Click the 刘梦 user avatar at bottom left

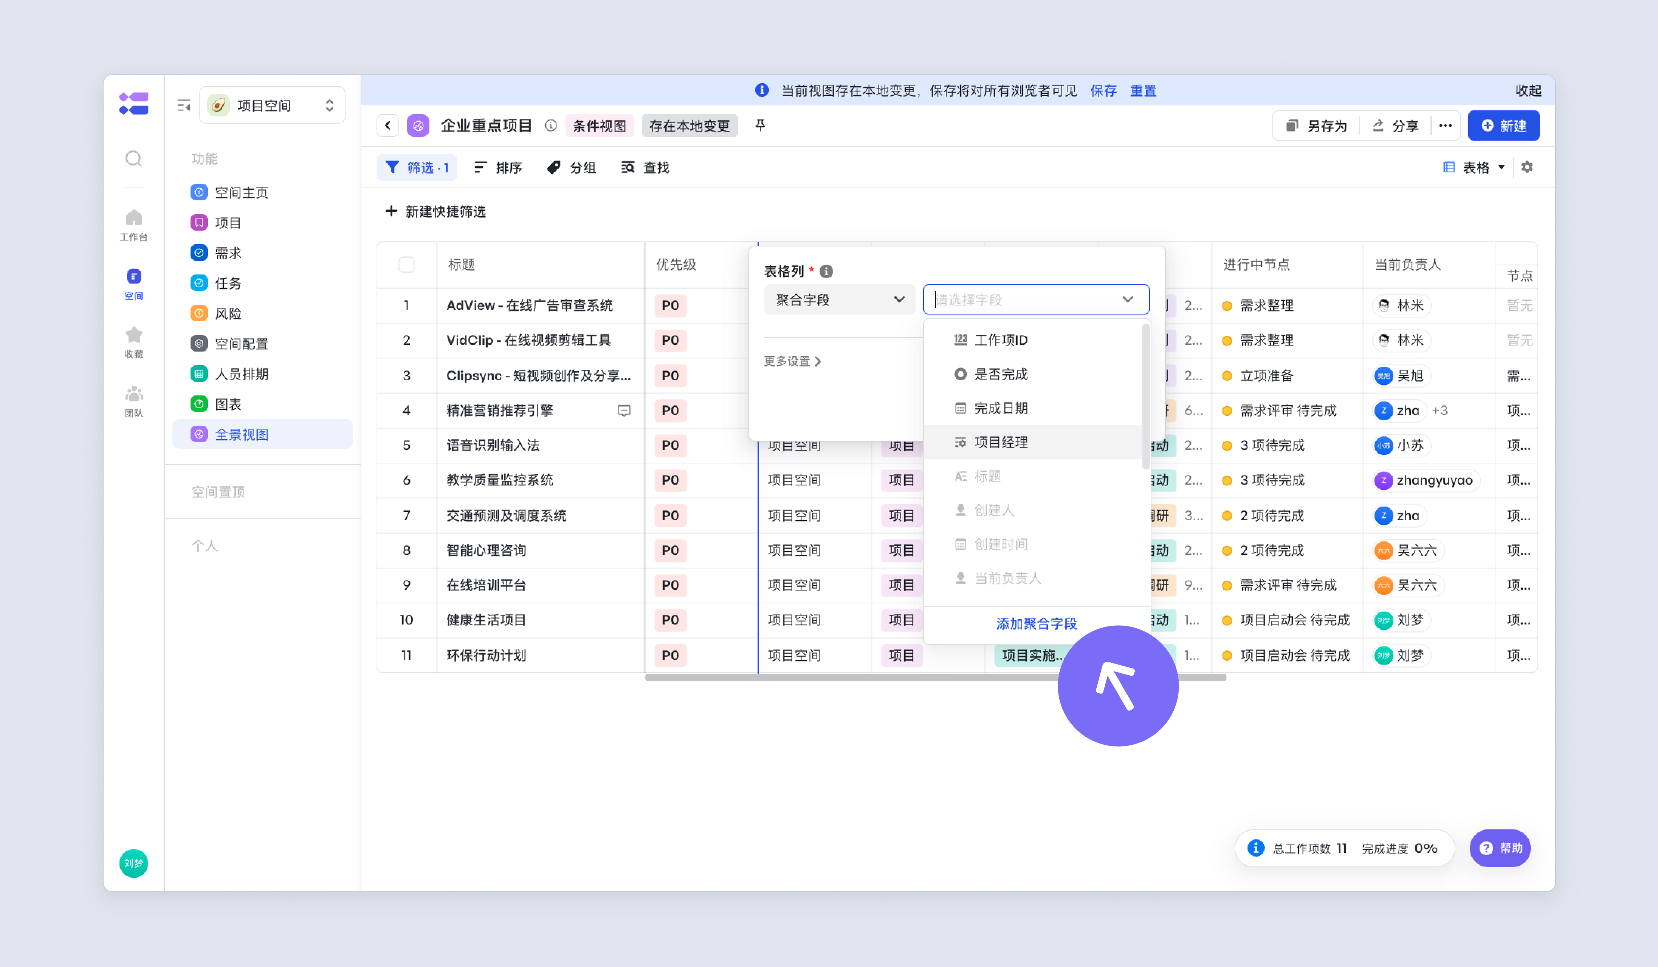click(133, 863)
